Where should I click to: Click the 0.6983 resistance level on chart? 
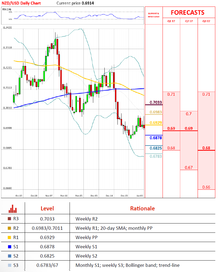(156, 112)
